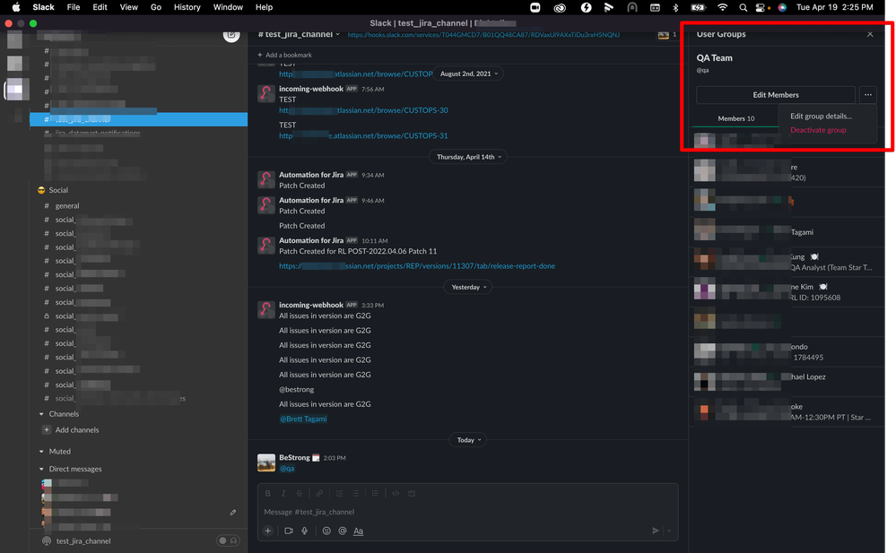The width and height of the screenshot is (896, 553).
Task: Choose Edit group details menu entry
Action: pyautogui.click(x=822, y=116)
